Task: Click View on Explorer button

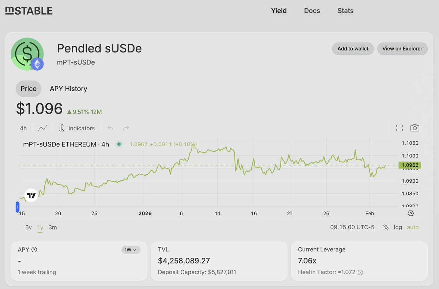Action: pyautogui.click(x=402, y=48)
